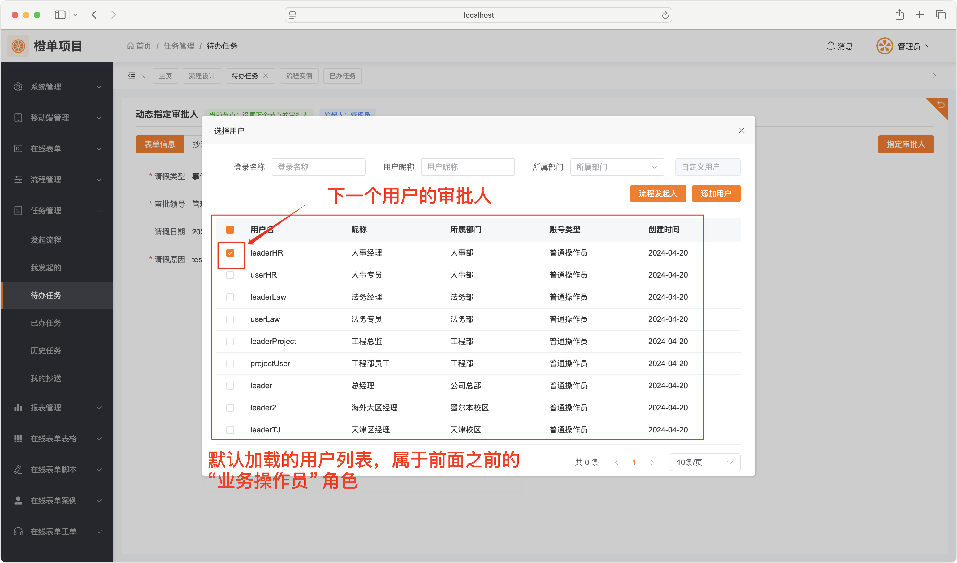This screenshot has height=563, width=957.
Task: Close the 选择用户 dialog with X icon
Action: pyautogui.click(x=741, y=131)
